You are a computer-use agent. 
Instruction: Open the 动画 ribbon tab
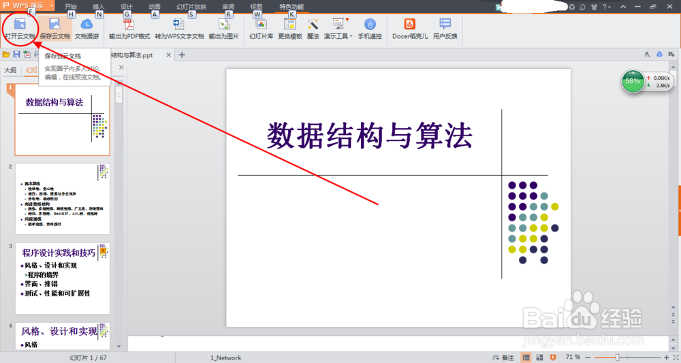154,7
